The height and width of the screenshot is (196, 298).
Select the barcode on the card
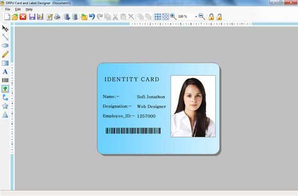click(x=133, y=131)
